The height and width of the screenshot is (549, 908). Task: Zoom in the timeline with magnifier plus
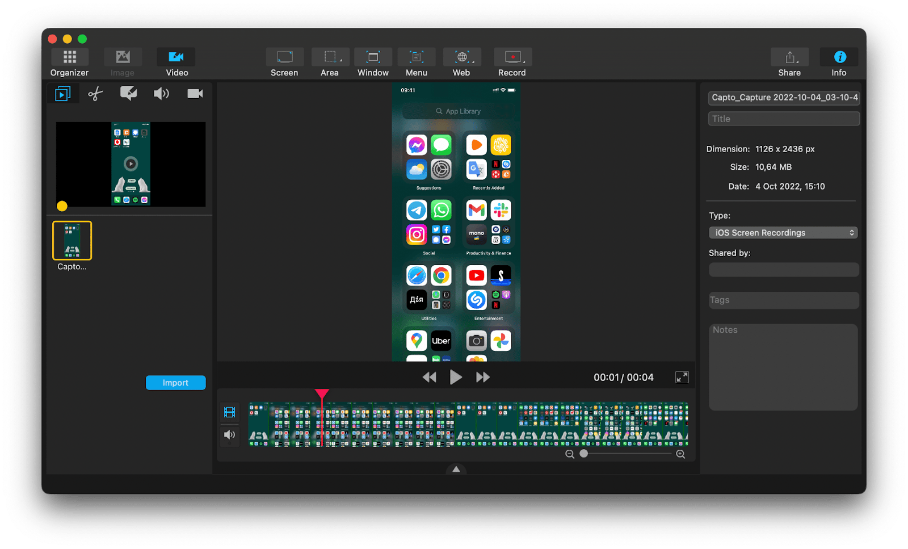[x=680, y=454]
